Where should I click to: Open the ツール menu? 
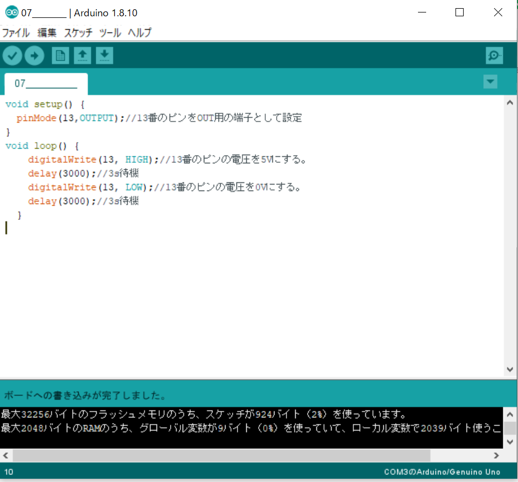(x=110, y=33)
